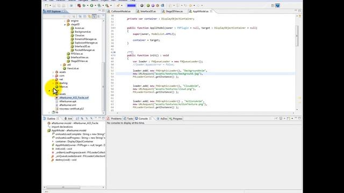Switch to Interface3D.as editor tab
344x193 pixels.
(146, 11)
